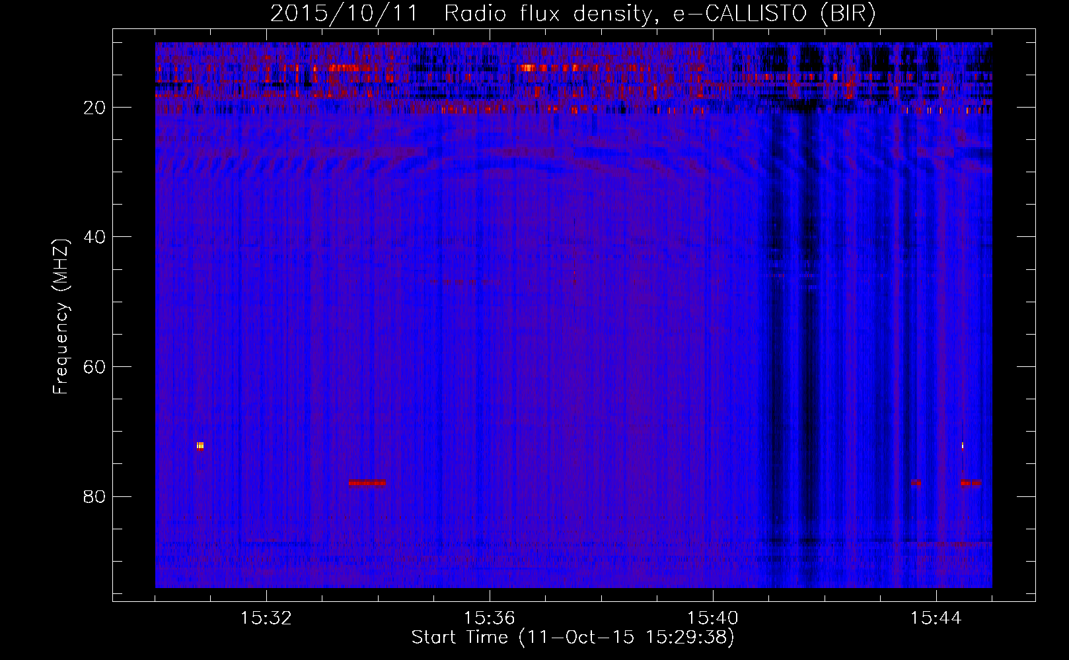Click the "Frequency (MHZ)" axis label
Screen dimensions: 1069x660
tap(61, 317)
